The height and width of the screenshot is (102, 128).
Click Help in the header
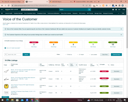click(124, 10)
